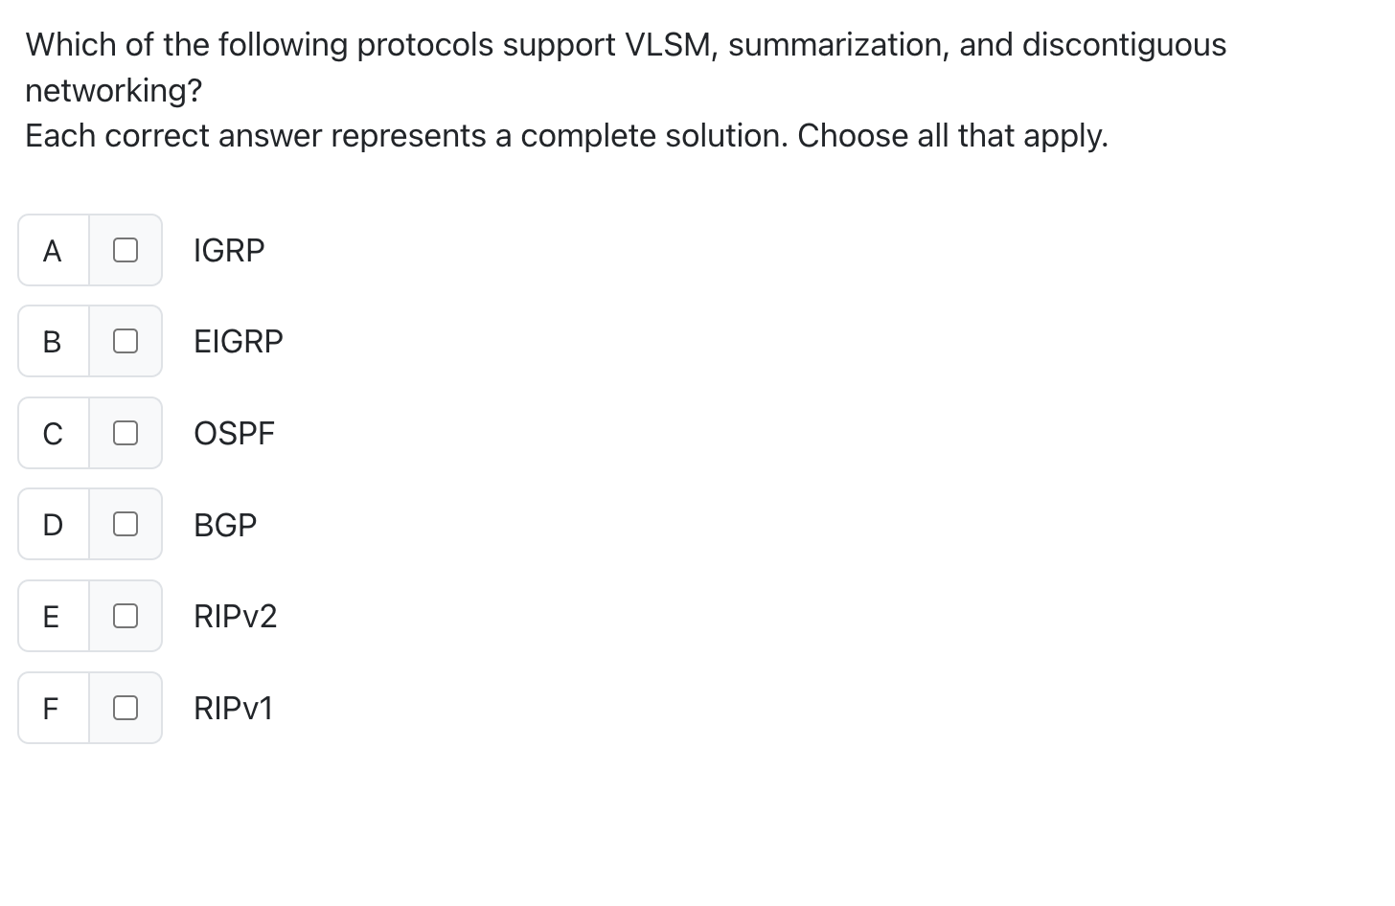Check the checkbox for option A IGRP
1395x906 pixels.
(126, 250)
